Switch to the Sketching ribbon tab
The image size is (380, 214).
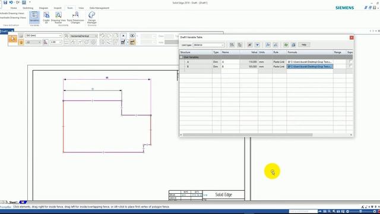pos(28,8)
